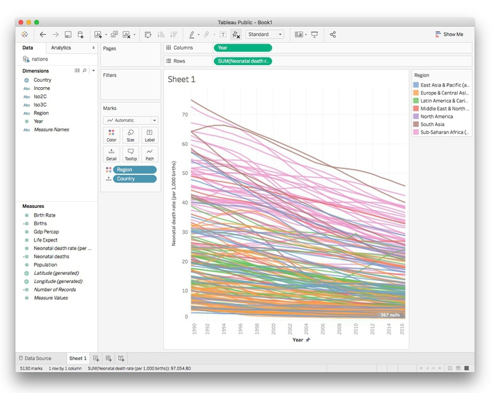492x393 pixels.
Task: Click view data grid icon in Dimensions header
Action: (x=77, y=71)
